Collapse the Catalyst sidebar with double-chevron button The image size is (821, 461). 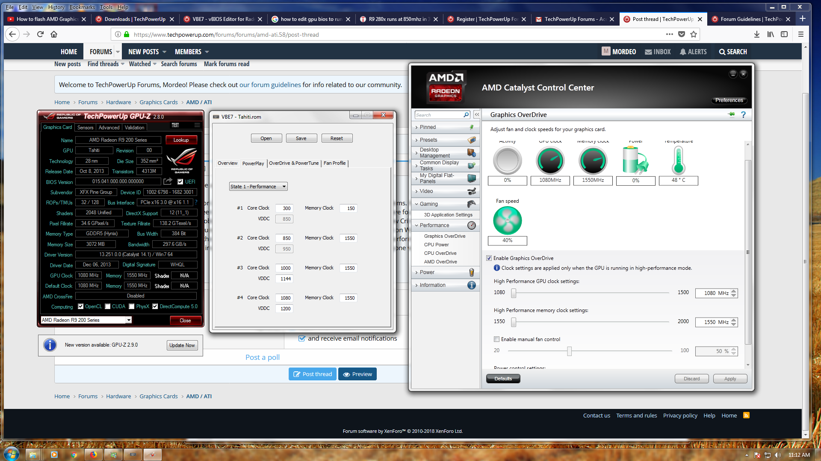coord(477,114)
